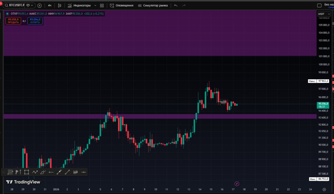The image size is (334, 194).
Task: Select the brush drawing tool
Action: tap(43, 172)
